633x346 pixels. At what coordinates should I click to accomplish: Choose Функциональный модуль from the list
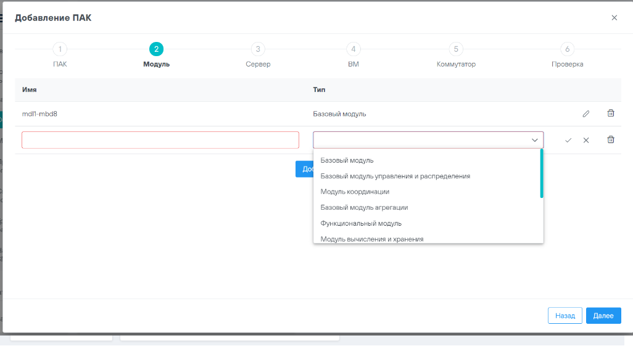pos(361,223)
